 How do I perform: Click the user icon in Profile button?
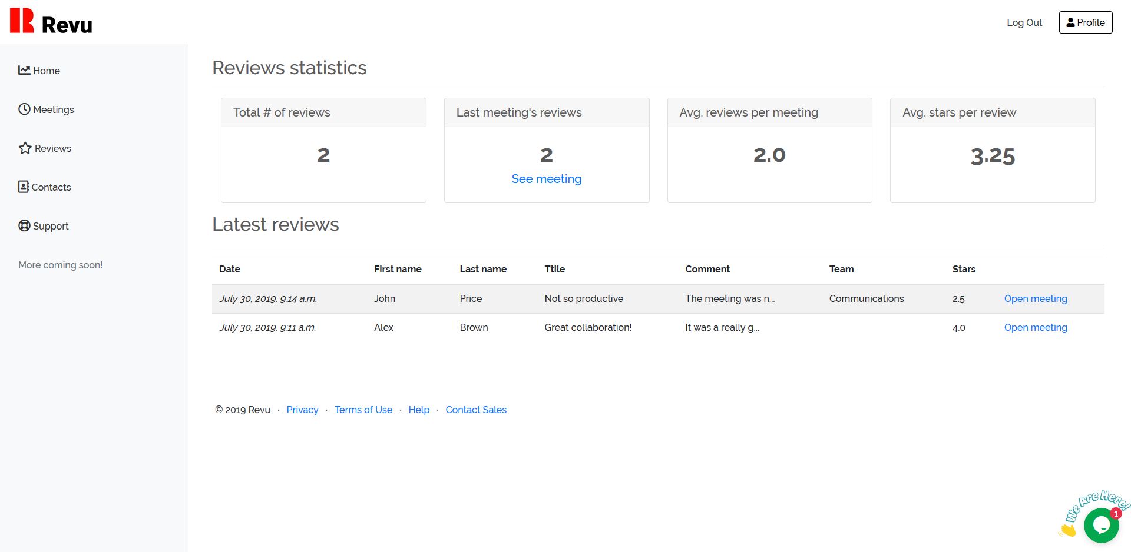(x=1070, y=22)
